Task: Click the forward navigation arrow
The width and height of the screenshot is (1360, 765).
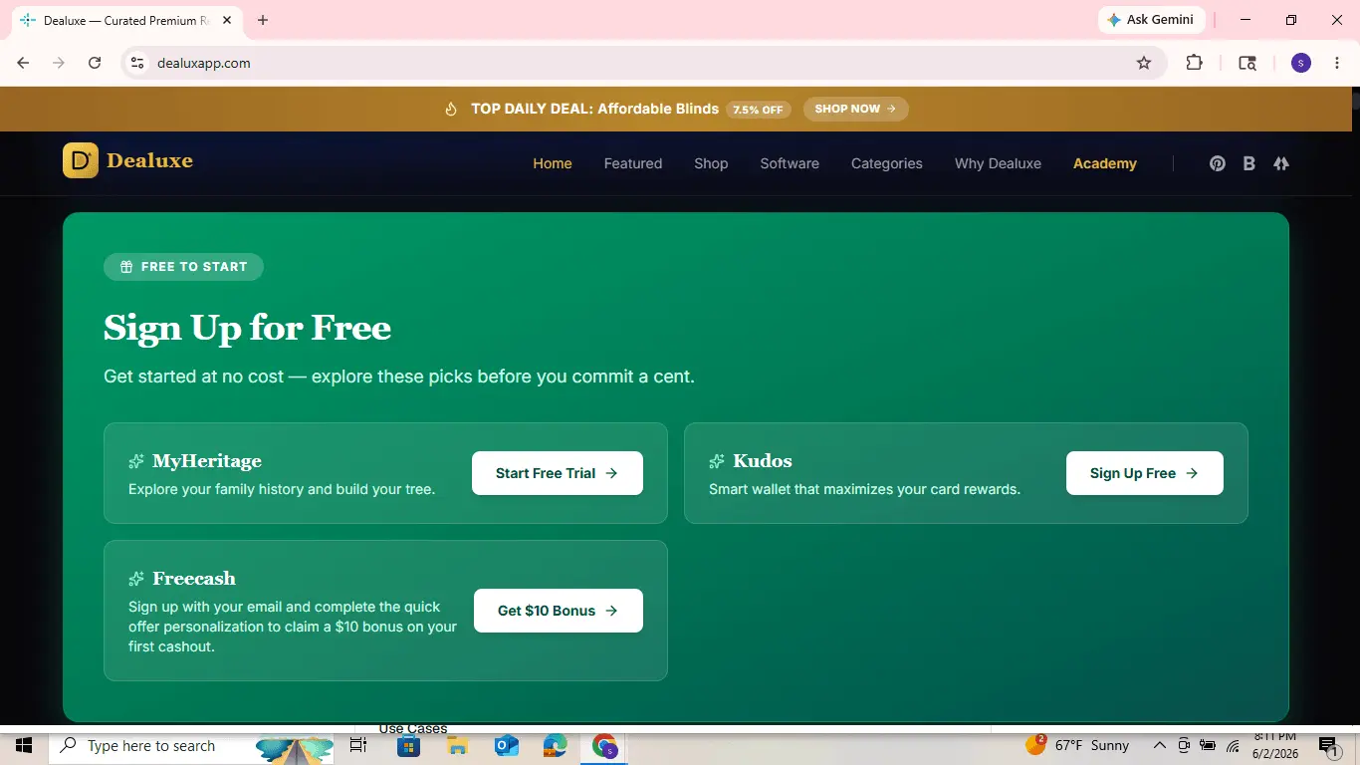Action: click(x=59, y=63)
